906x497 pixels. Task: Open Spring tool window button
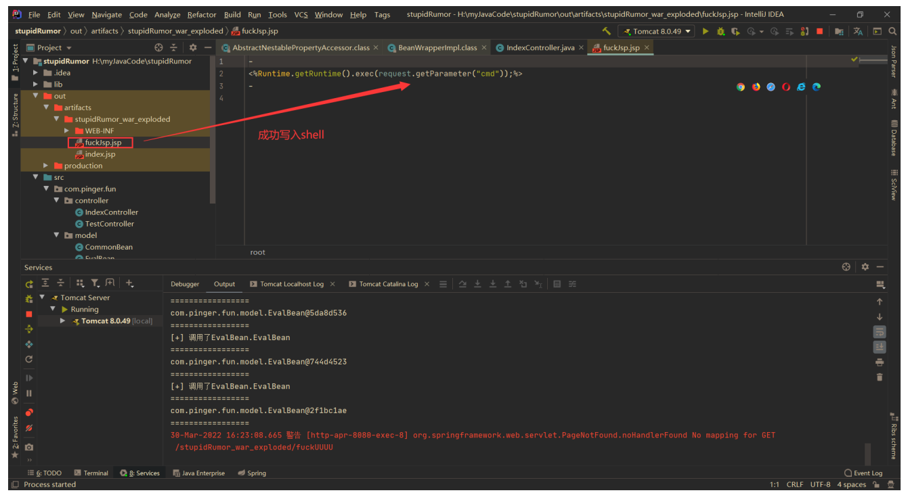click(x=252, y=473)
